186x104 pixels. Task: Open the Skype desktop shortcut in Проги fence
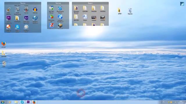[17, 27]
